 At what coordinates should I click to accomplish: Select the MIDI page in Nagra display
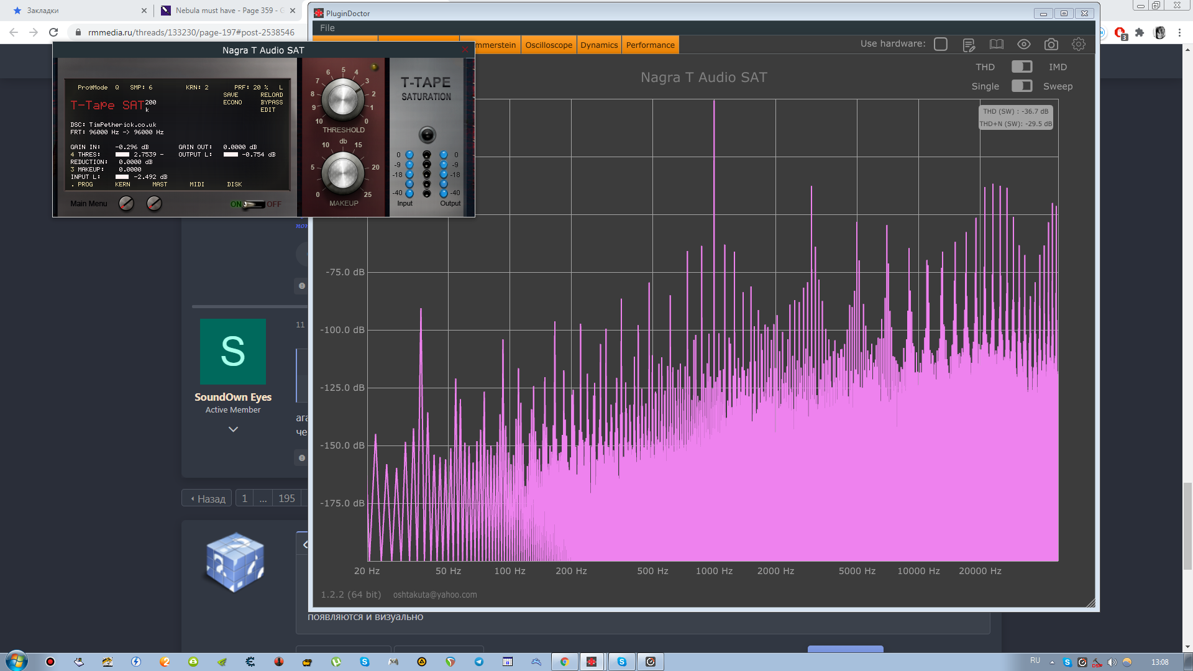pyautogui.click(x=197, y=185)
